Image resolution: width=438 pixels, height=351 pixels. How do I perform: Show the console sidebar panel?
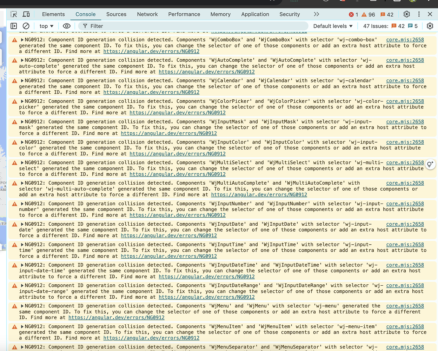pyautogui.click(x=14, y=26)
